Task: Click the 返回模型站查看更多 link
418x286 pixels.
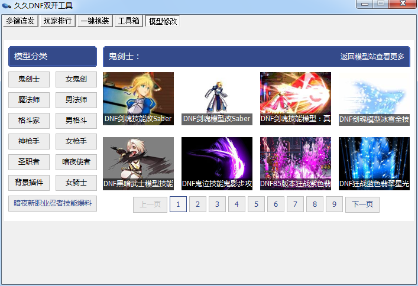Action: 372,57
